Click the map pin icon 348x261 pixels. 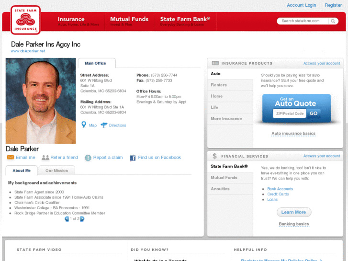[x=84, y=125]
